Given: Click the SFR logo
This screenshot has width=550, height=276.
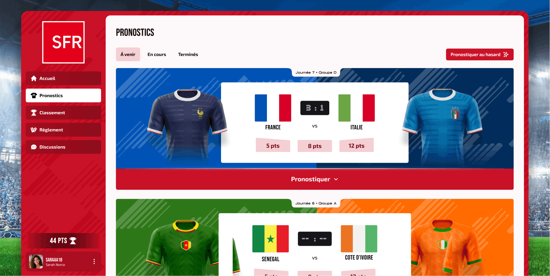Looking at the screenshot, I should point(64,42).
